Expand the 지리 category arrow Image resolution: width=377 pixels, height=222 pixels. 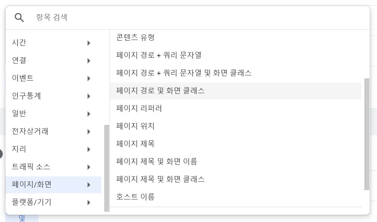tap(88, 149)
